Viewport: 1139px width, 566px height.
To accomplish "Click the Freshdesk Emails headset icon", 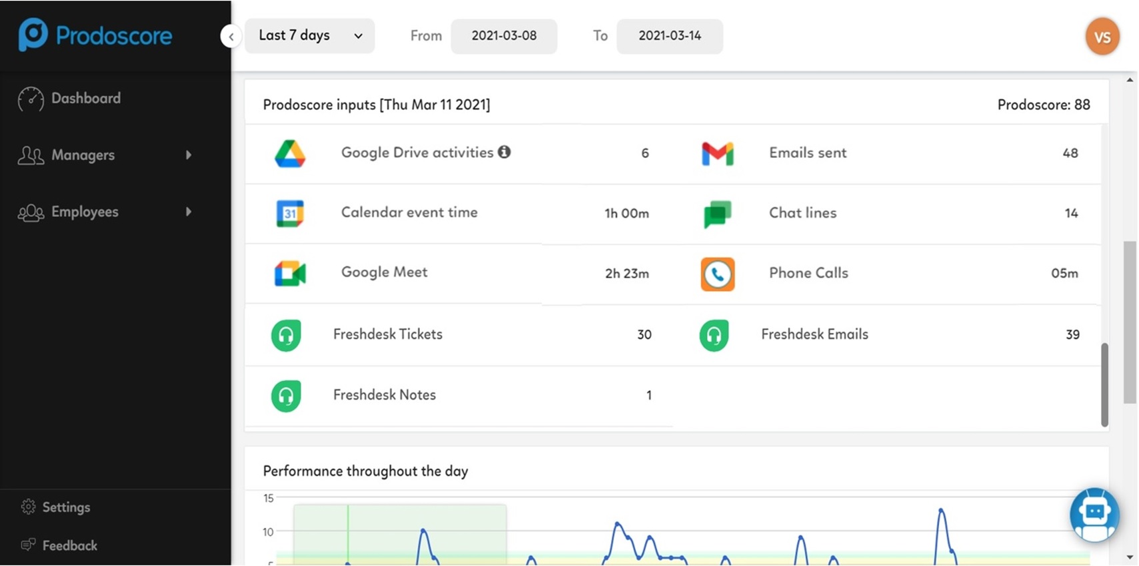I will (714, 335).
